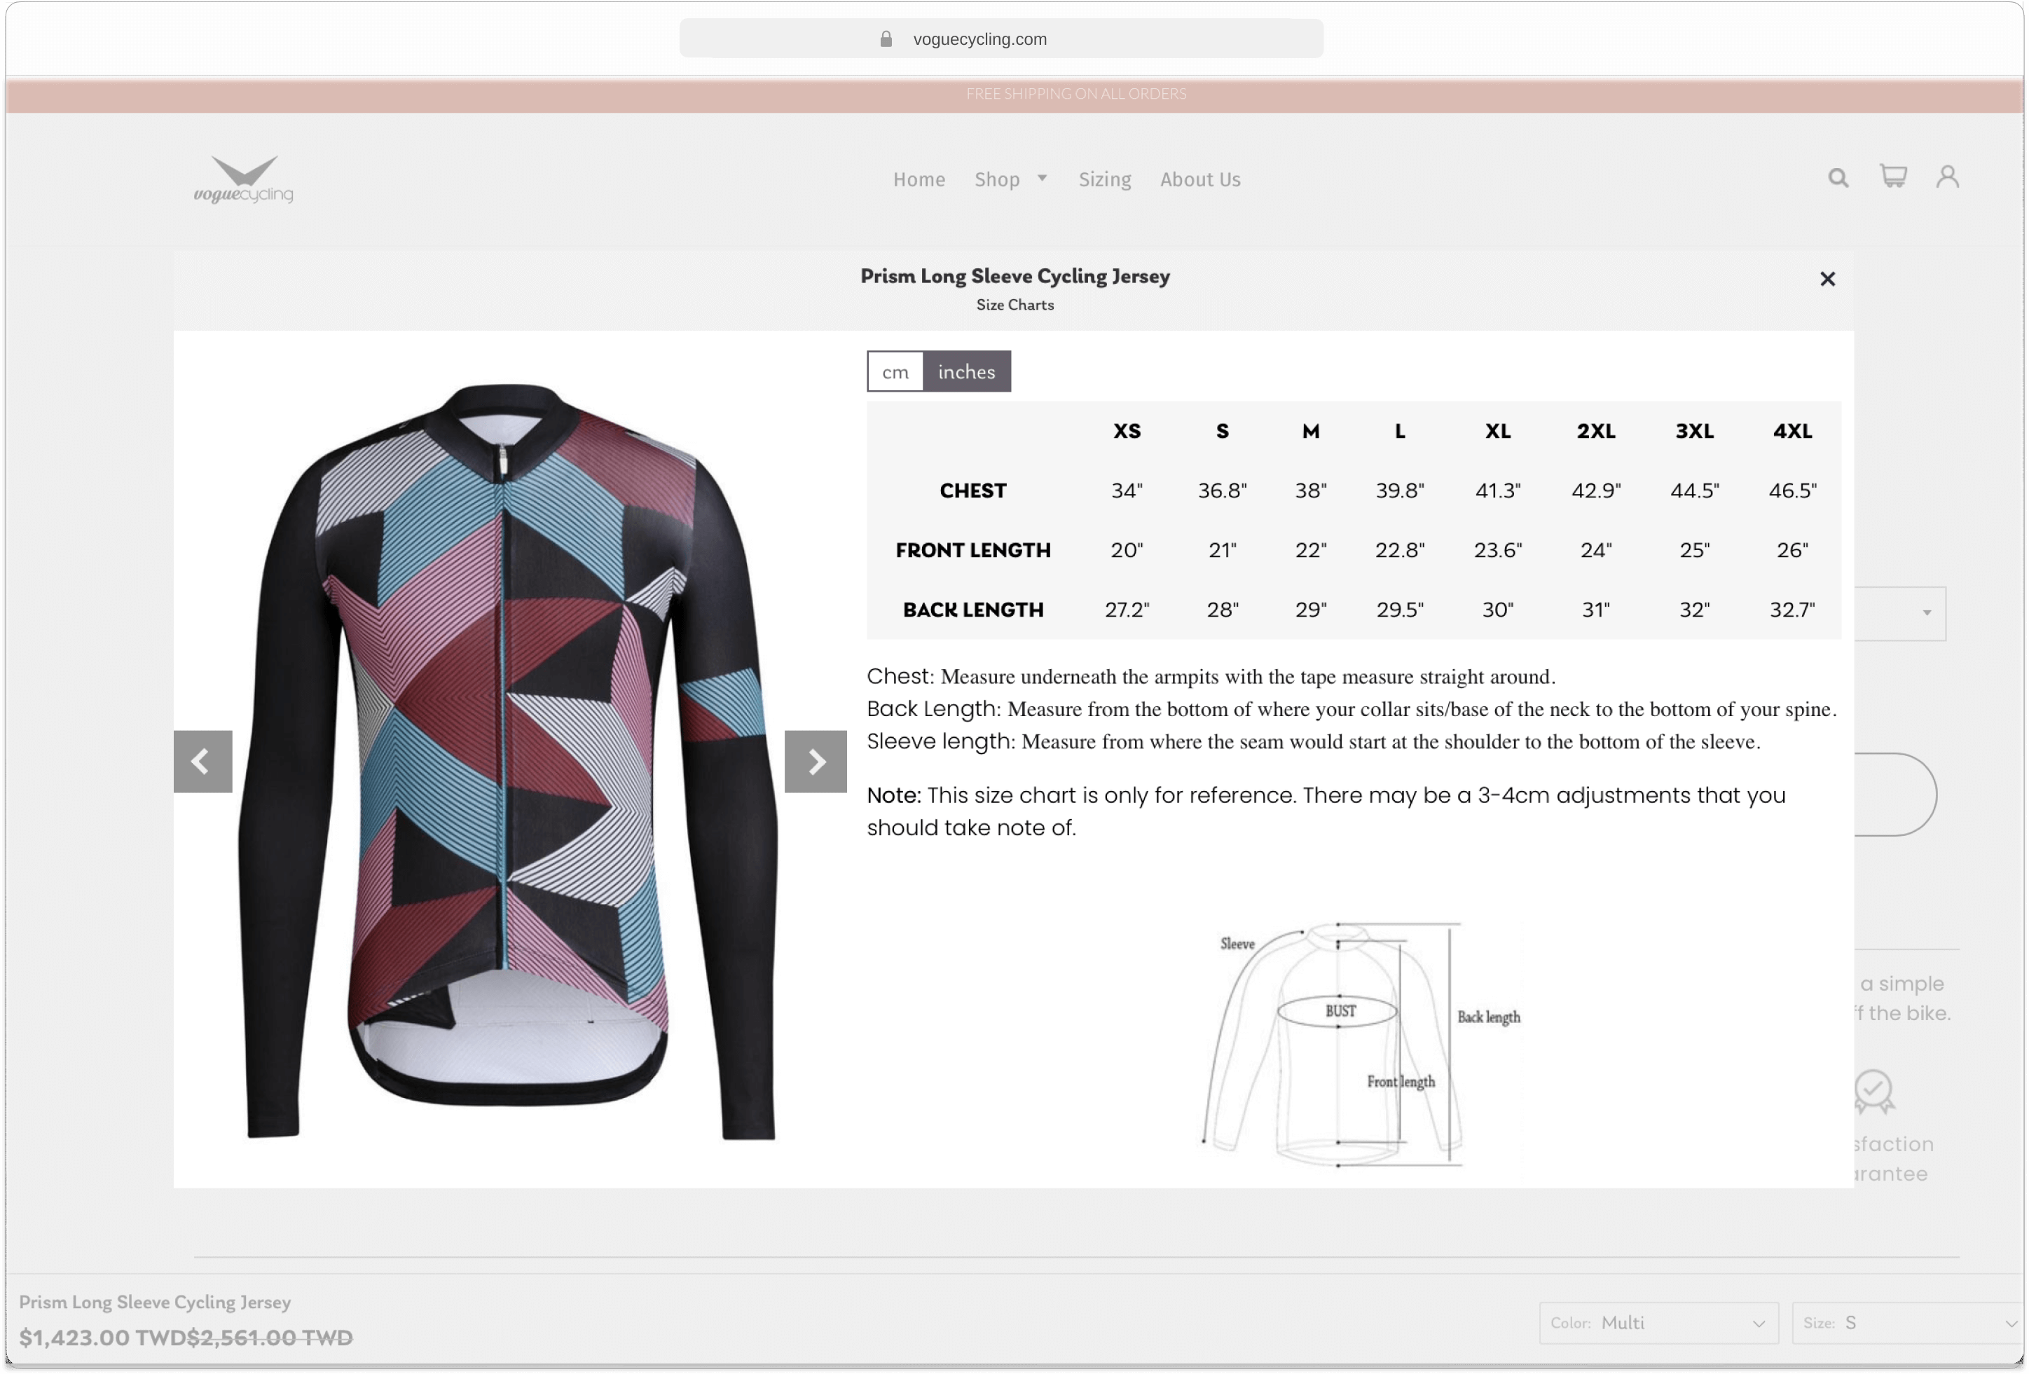Dismiss the size chart popup
Screen dimensions: 2029x1374
[x=1827, y=278]
